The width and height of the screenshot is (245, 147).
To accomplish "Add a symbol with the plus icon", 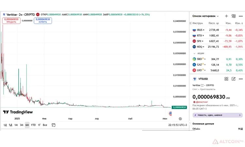I will pos(226,16).
